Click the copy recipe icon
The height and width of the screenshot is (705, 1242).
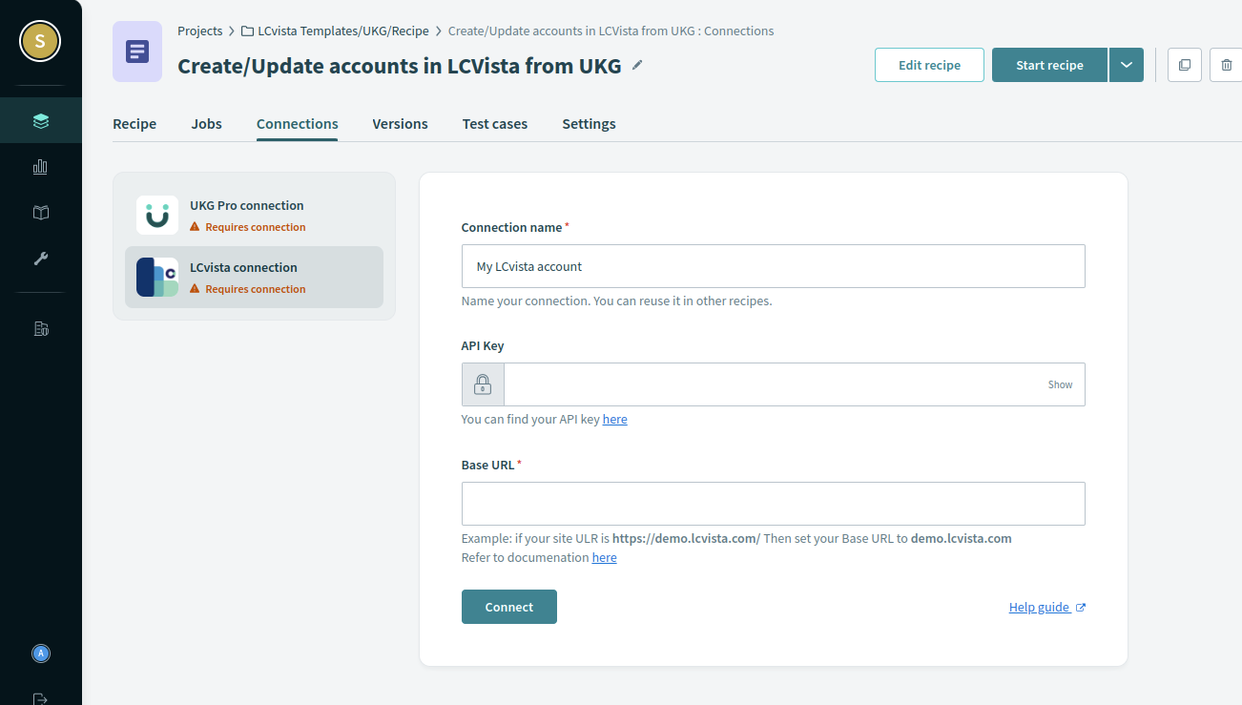pos(1184,64)
